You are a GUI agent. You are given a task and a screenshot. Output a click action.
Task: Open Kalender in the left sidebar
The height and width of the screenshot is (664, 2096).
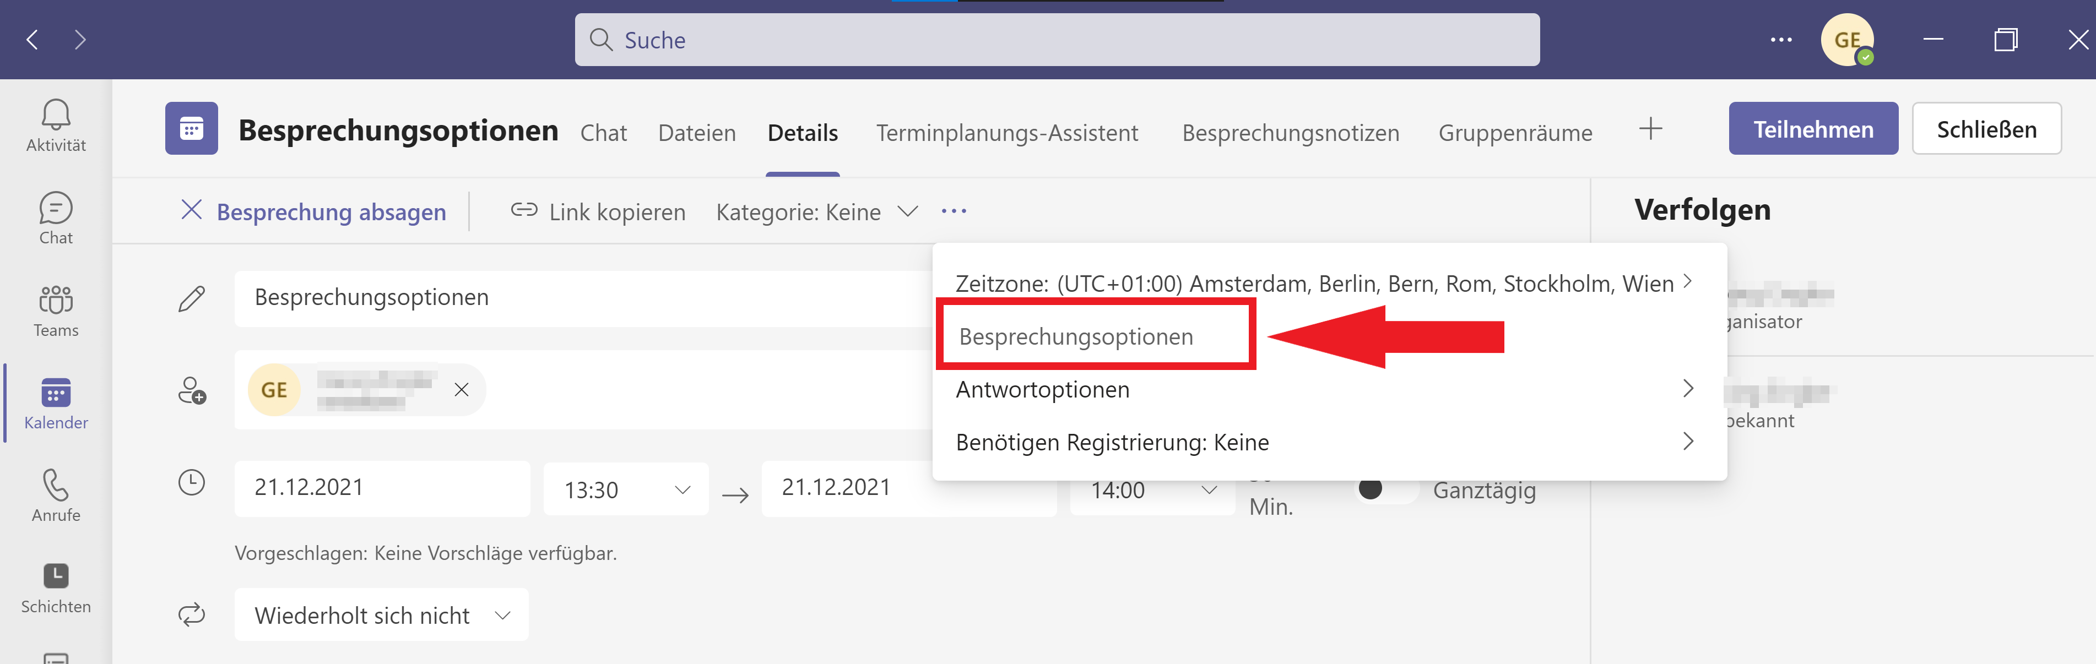(55, 404)
